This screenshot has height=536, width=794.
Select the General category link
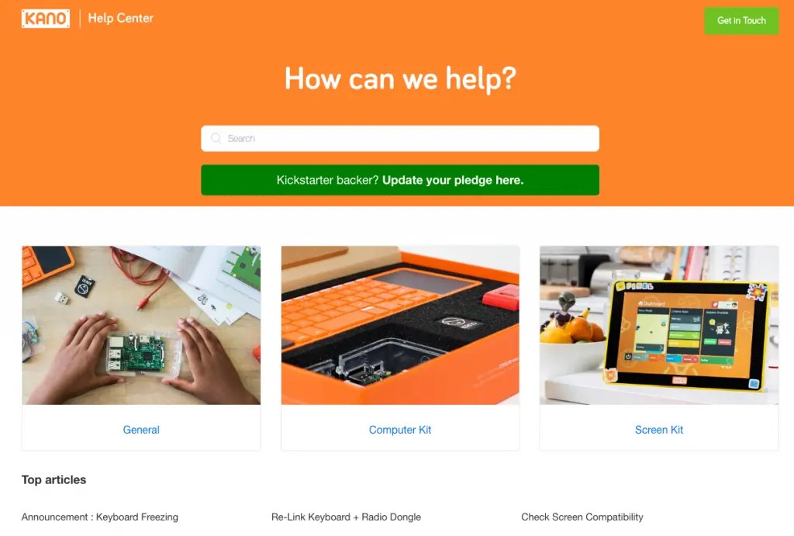[141, 430]
